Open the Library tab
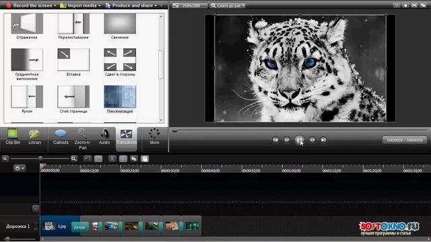 34,136
